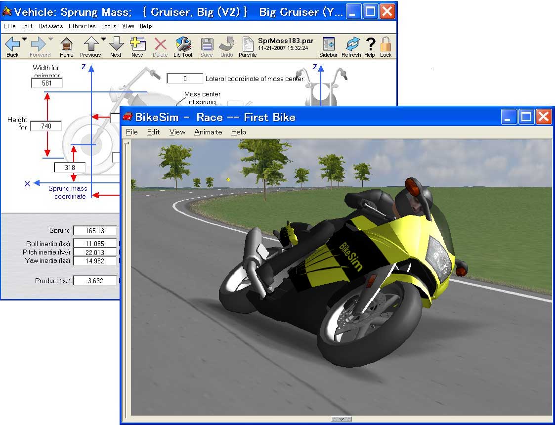Click the field containing 318
The width and height of the screenshot is (555, 425).
(70, 168)
